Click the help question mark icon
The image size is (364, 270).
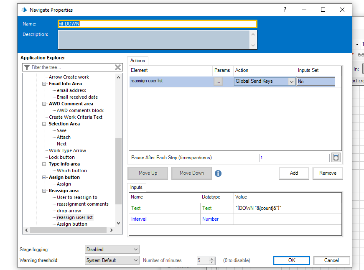tap(285, 10)
